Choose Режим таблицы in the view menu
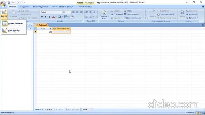205x115 pixels. [x=14, y=23]
